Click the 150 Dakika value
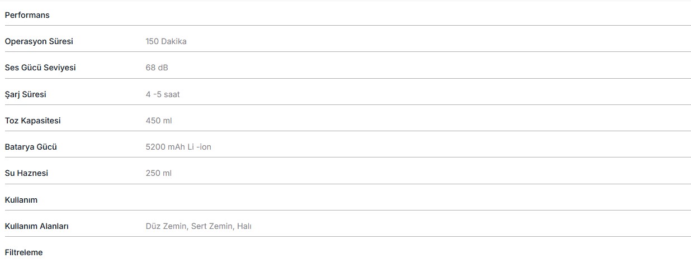691x263 pixels. [166, 41]
